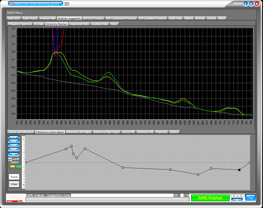Open the DSP-Loudness Processor tab
This screenshot has height=208, width=263.
tap(152, 18)
